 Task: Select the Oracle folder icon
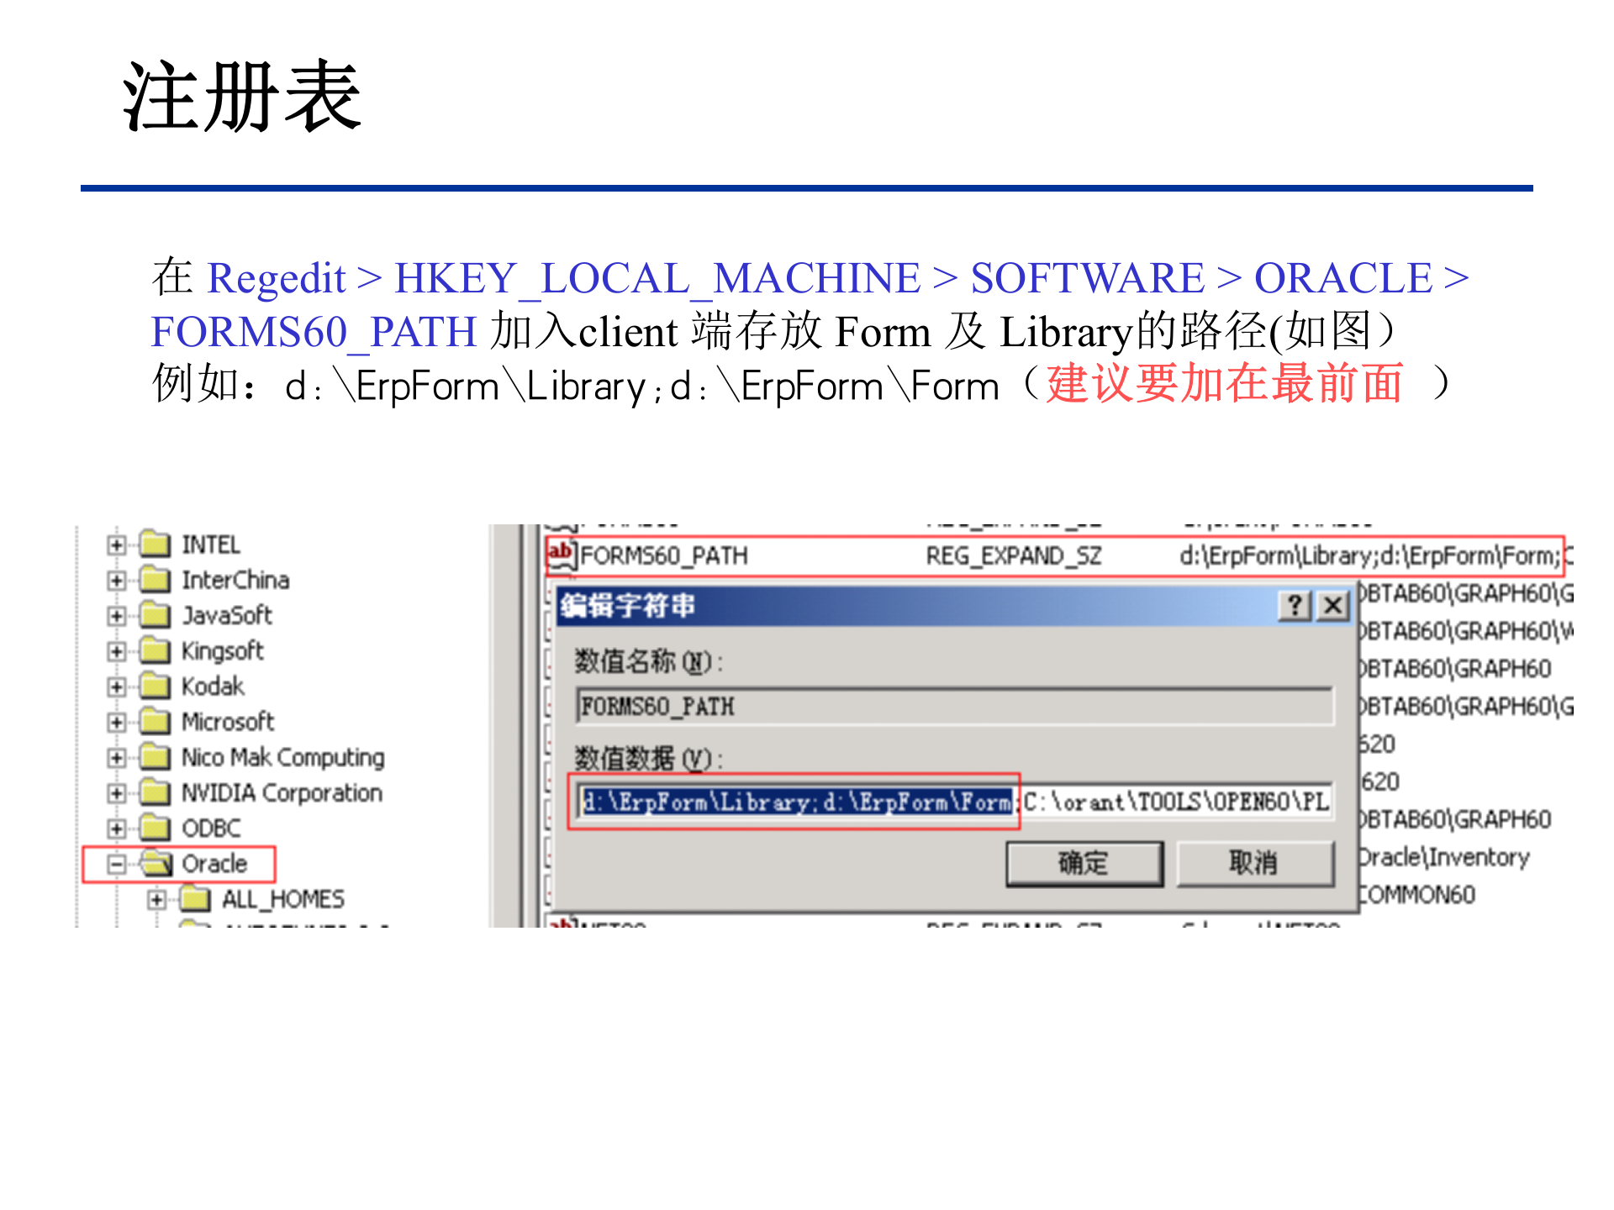154,862
